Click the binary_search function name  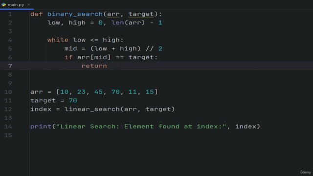(75, 14)
